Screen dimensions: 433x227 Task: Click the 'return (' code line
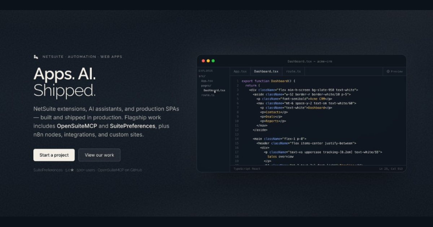tap(253, 85)
